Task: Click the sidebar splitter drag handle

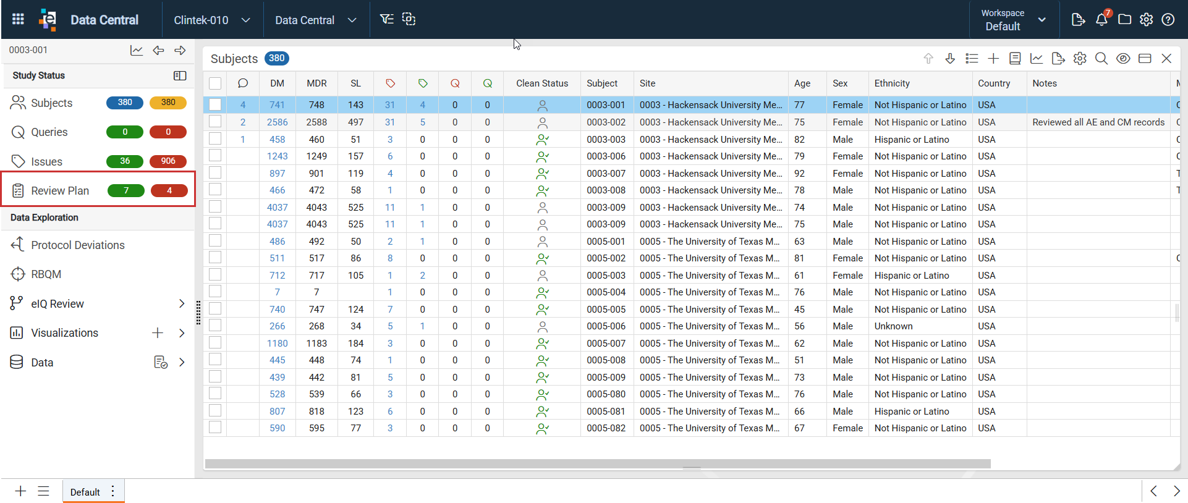Action: click(x=198, y=313)
